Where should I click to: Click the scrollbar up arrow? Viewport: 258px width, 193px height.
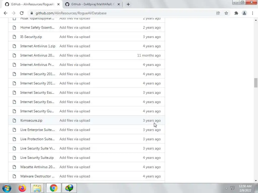[256, 20]
